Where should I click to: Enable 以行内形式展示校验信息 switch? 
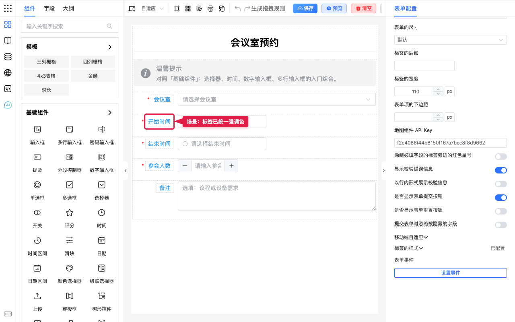[x=501, y=184]
